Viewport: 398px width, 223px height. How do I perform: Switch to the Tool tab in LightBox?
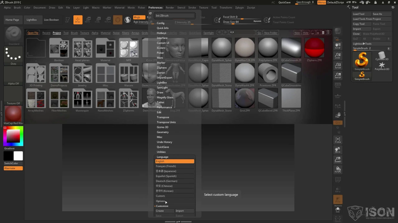[x=66, y=33]
